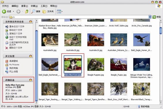The width and height of the screenshot is (163, 109).
Task: Open the Tools menu
Action: click(x=44, y=6)
